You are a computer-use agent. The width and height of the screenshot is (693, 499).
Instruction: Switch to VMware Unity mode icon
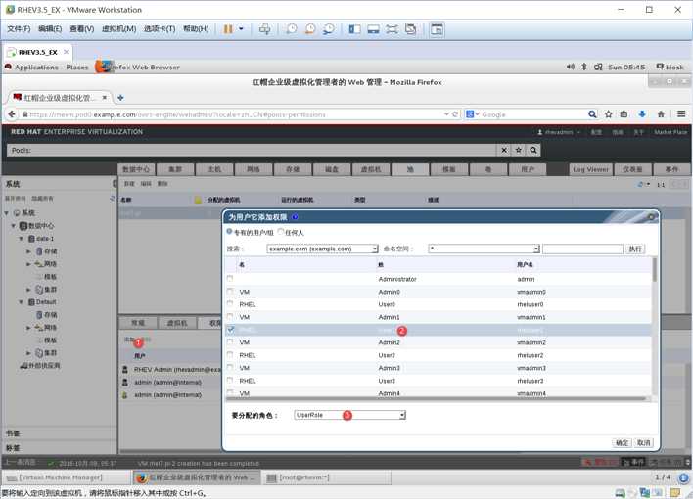tap(410, 29)
